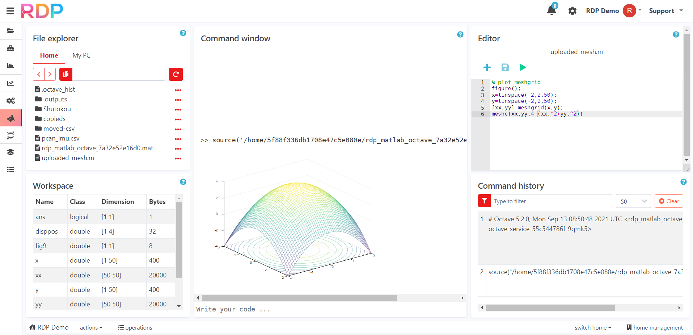Click the Write your code input
The height and width of the screenshot is (335, 693).
point(330,309)
